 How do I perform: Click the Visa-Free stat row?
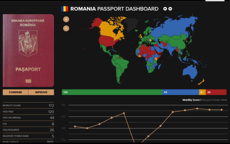click(x=28, y=112)
